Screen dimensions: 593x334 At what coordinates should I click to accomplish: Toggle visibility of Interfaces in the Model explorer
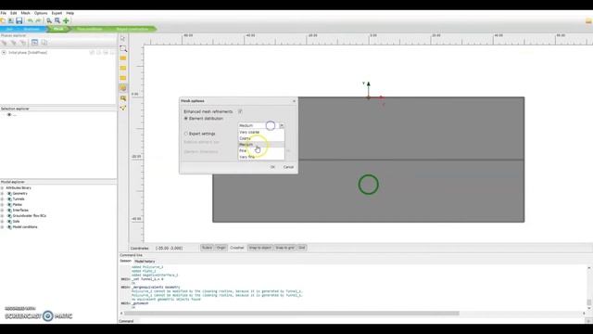(x=9, y=211)
